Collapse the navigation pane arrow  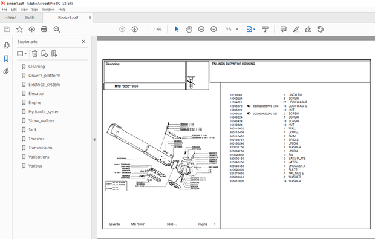pyautogui.click(x=94, y=140)
